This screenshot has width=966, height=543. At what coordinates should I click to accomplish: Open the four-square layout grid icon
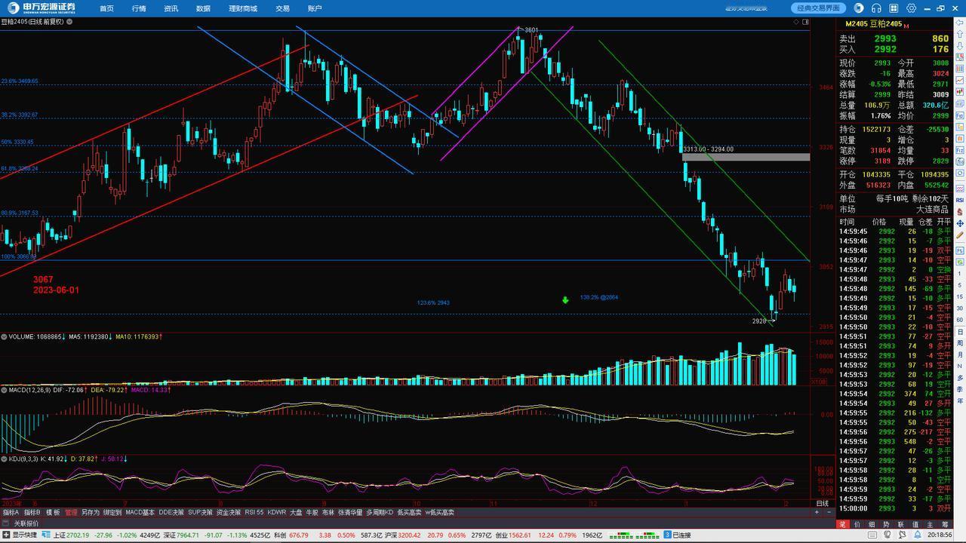[x=894, y=8]
